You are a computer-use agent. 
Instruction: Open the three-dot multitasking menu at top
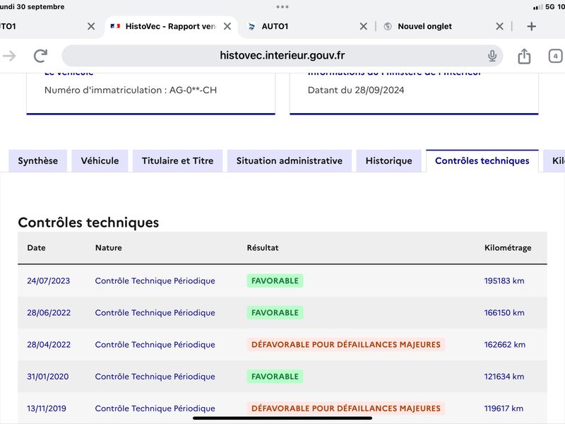(282, 7)
